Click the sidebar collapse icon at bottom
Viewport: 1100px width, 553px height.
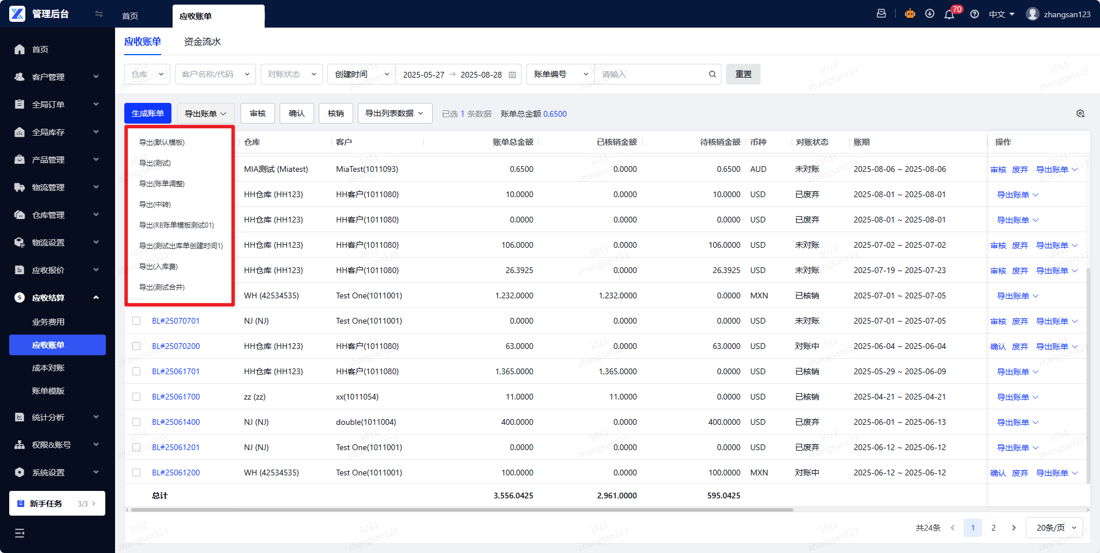point(20,533)
